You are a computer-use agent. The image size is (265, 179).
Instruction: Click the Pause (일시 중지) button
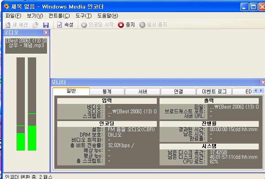click(153, 25)
